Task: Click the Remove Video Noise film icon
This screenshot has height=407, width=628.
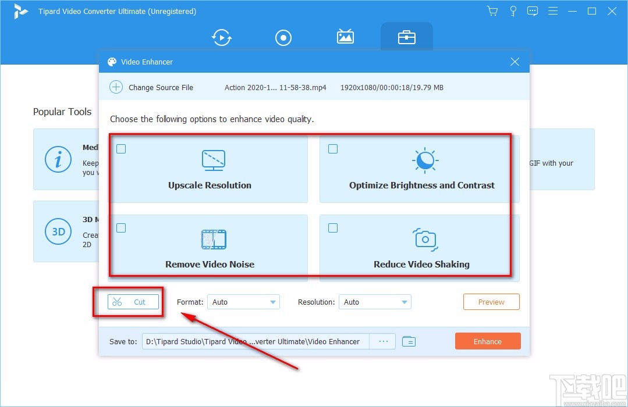Action: (214, 240)
